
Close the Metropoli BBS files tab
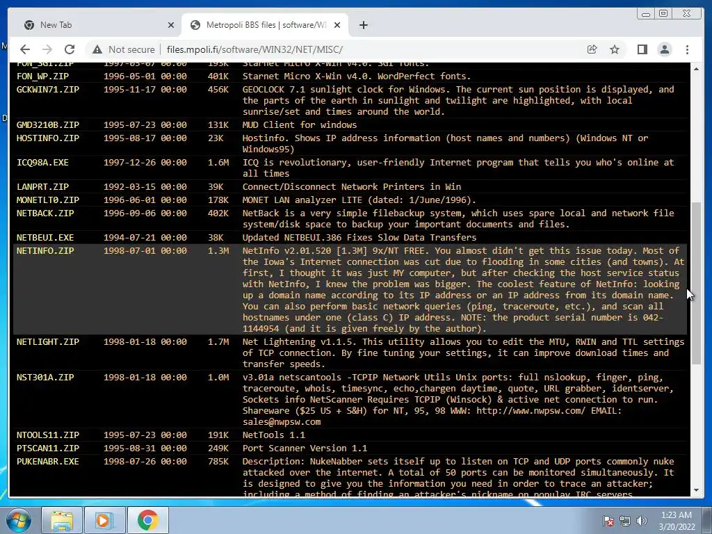(x=337, y=25)
